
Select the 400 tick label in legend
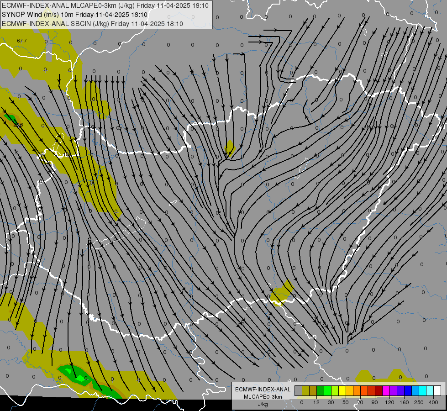point(433,402)
